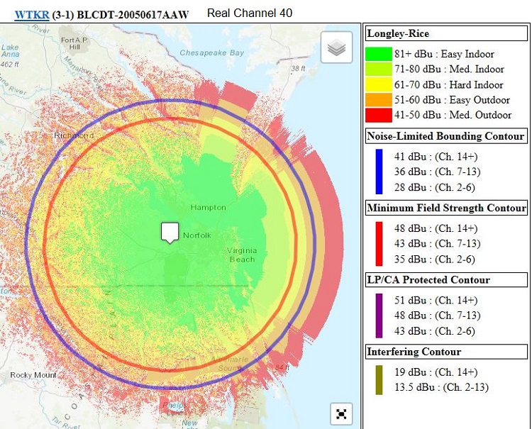Click the Rocky Mount map label
Image resolution: width=532 pixels, height=429 pixels.
pyautogui.click(x=32, y=374)
